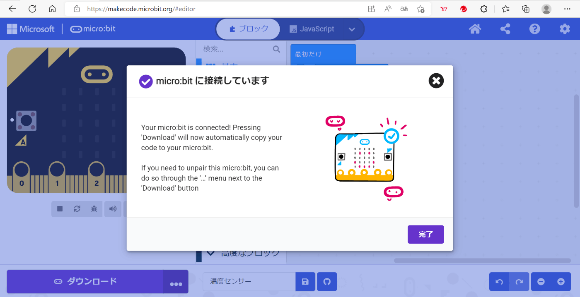Click the 完了 button in the dialog
The image size is (580, 297).
tap(425, 235)
